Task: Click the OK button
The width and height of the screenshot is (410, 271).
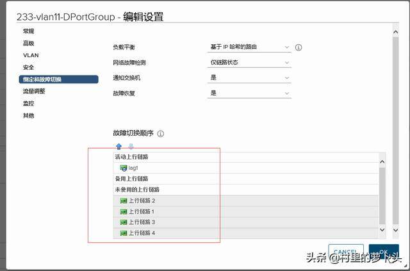Action: tap(383, 252)
